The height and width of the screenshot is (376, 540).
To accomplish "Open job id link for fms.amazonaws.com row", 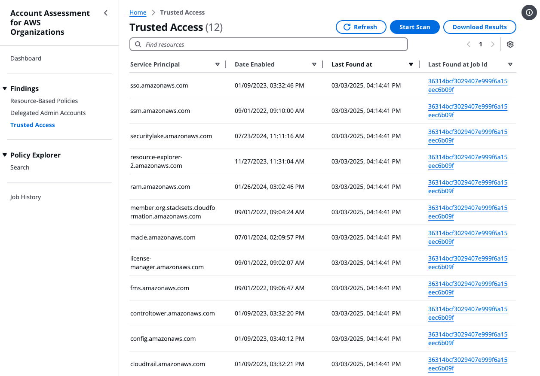I will [x=468, y=288].
